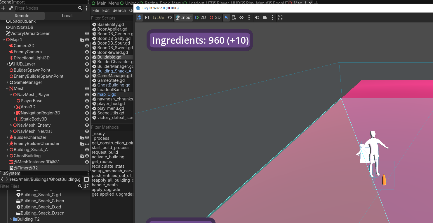
Task: Collapse the NavMesh_Player node
Action: pyautogui.click(x=11, y=95)
